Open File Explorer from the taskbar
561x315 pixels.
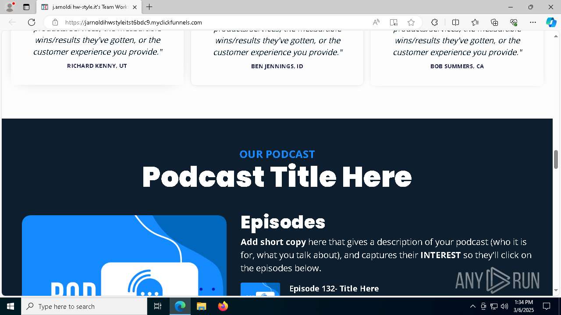coord(201,306)
